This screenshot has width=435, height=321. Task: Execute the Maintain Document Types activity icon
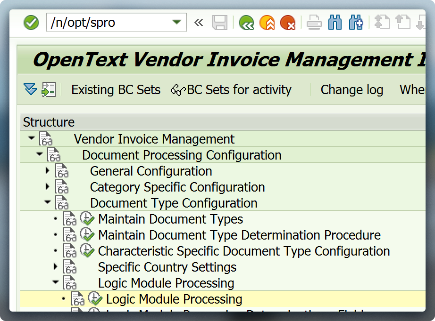(x=87, y=218)
